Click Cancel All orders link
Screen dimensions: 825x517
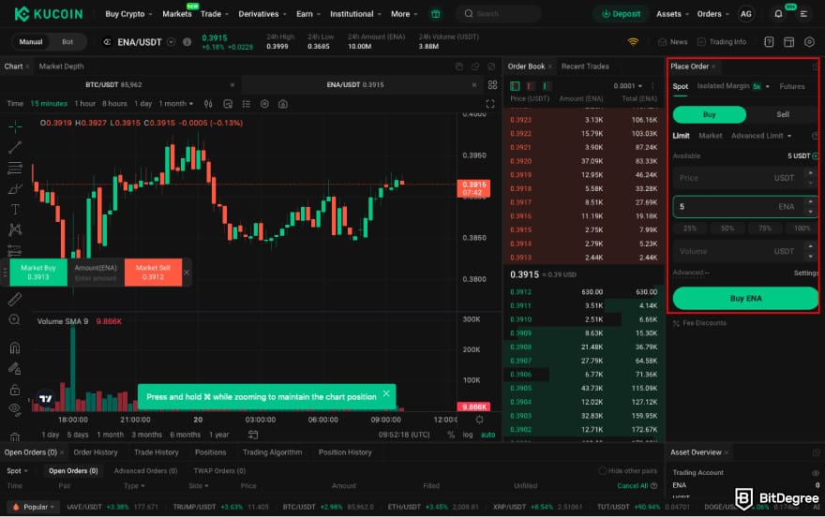coord(632,485)
